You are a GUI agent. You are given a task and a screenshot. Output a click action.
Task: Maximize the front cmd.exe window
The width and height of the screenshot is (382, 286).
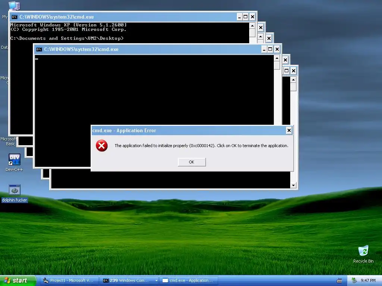(270, 50)
